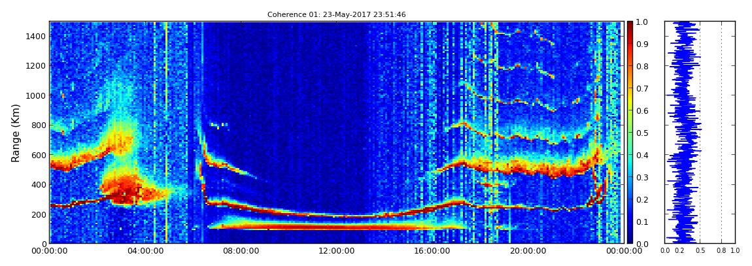Image resolution: width=752 pixels, height=266 pixels.
Task: Click the colorbar 0.2 tick label
Action: tap(642, 199)
